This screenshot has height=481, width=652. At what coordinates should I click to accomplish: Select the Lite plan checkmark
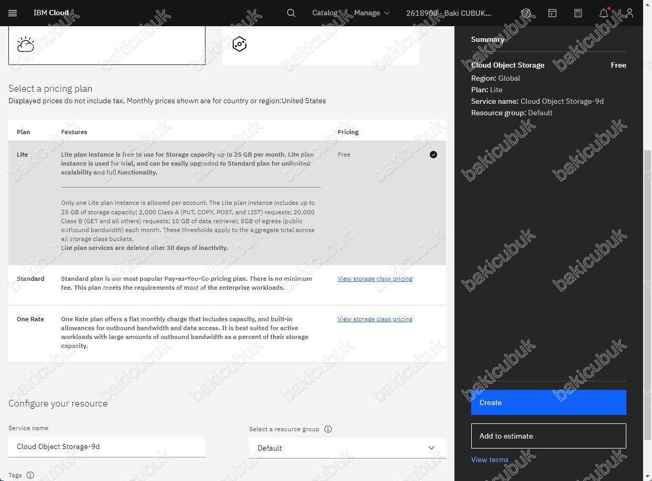click(x=433, y=155)
